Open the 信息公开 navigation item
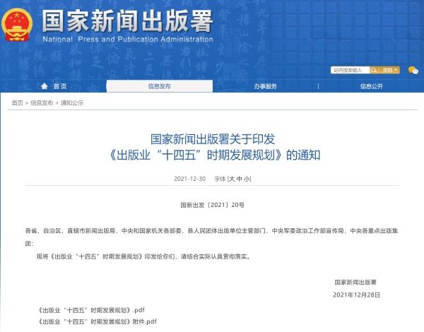This screenshot has width=424, height=332. tap(371, 86)
